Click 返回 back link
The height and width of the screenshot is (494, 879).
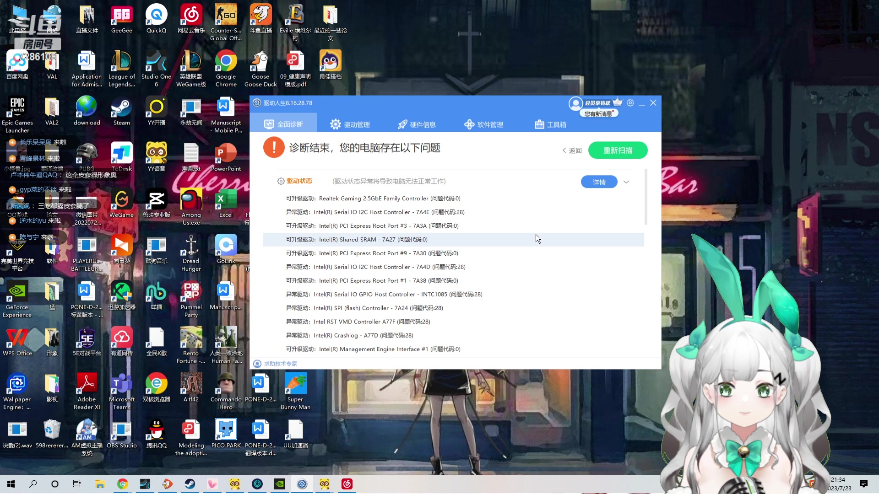pos(572,150)
